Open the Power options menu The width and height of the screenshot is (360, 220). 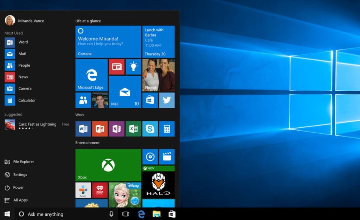click(x=18, y=187)
